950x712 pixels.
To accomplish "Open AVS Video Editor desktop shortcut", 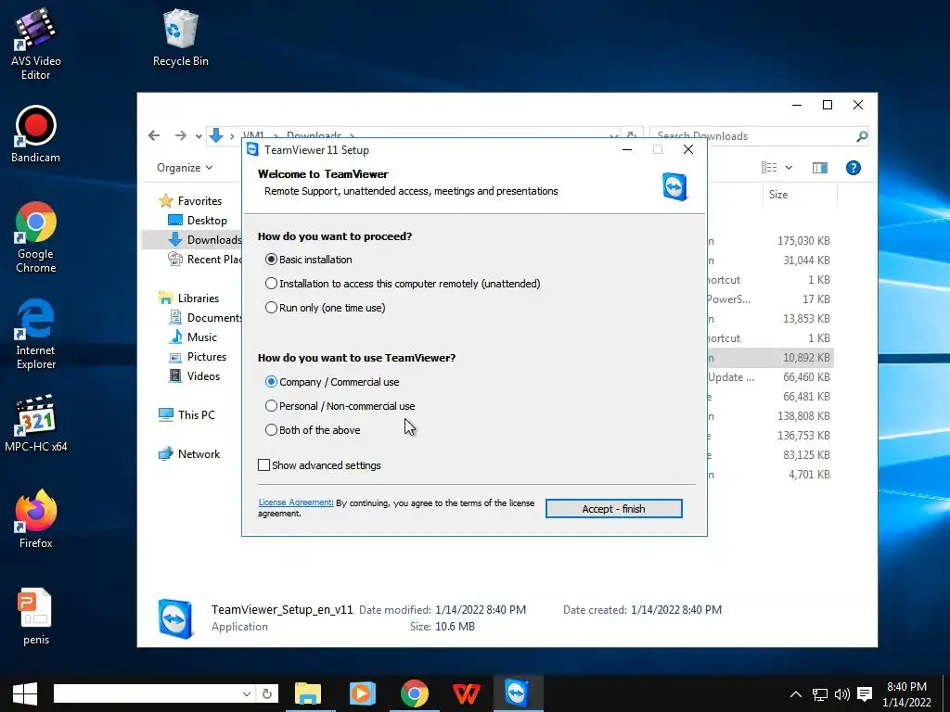I will (36, 44).
